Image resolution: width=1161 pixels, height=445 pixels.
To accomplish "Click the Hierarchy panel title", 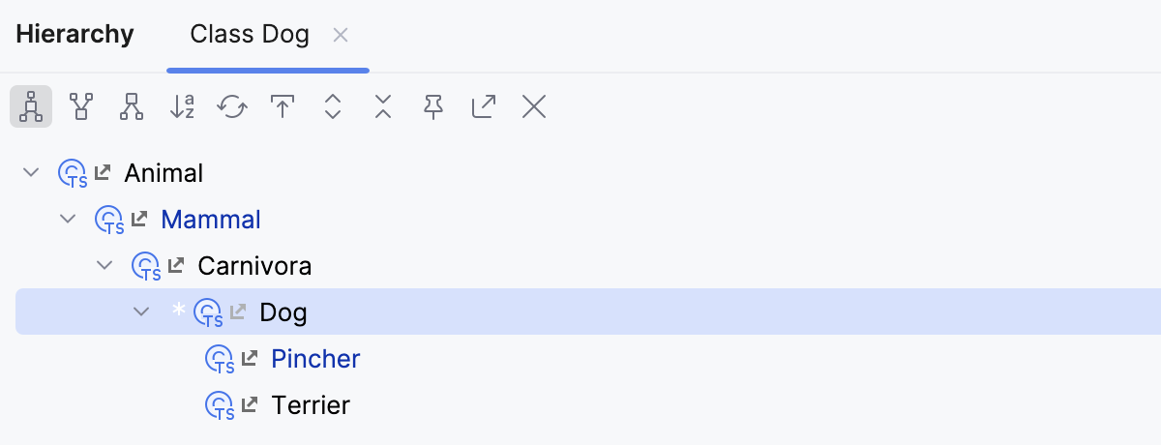I will point(74,36).
